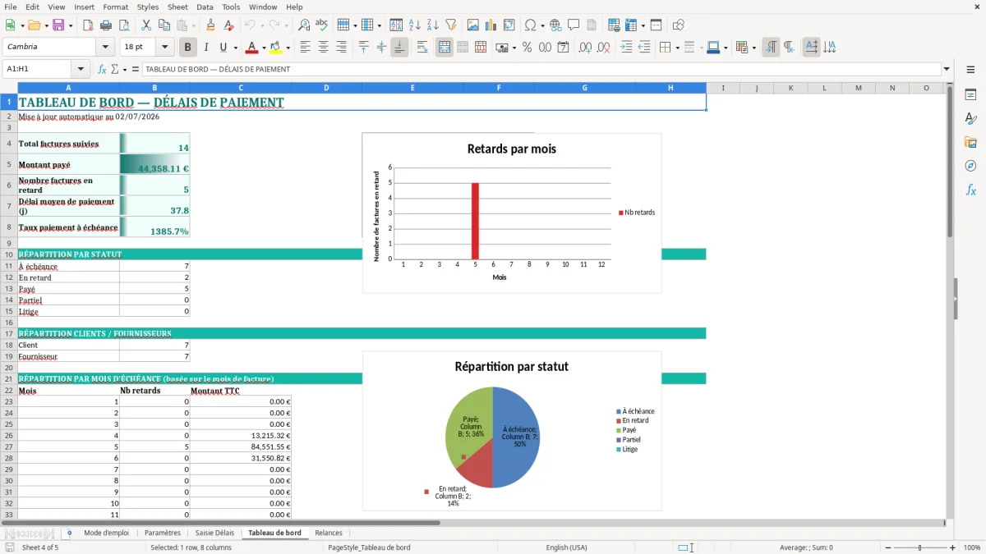Switch to Relances sheet tab

(x=329, y=533)
